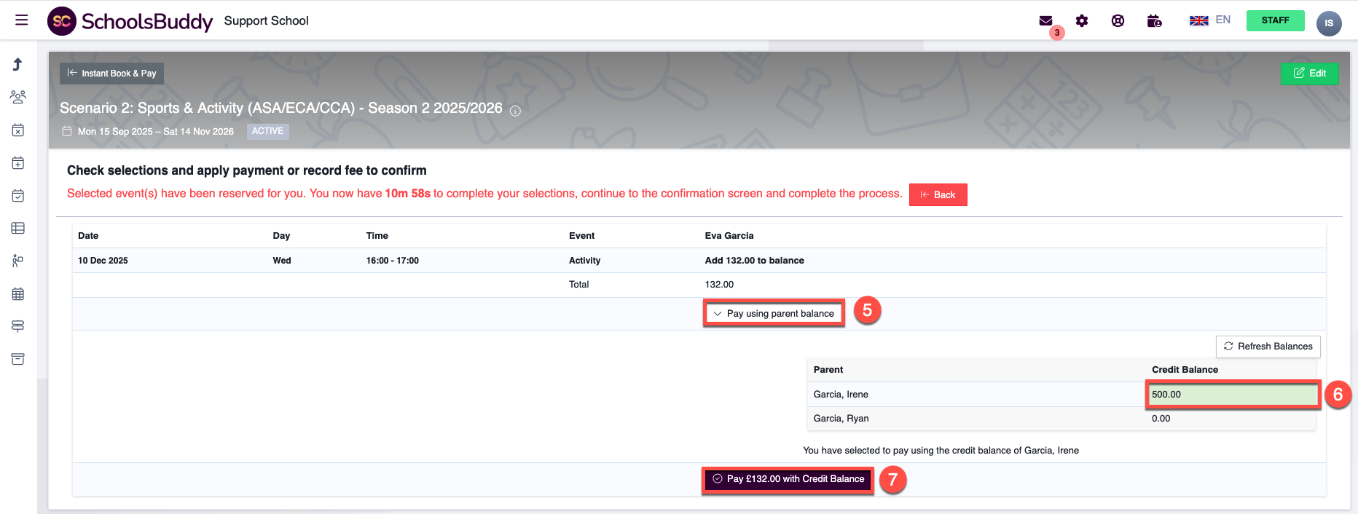Screen dimensions: 1358x514
Task: Click the lifebuoy help icon
Action: [1118, 21]
